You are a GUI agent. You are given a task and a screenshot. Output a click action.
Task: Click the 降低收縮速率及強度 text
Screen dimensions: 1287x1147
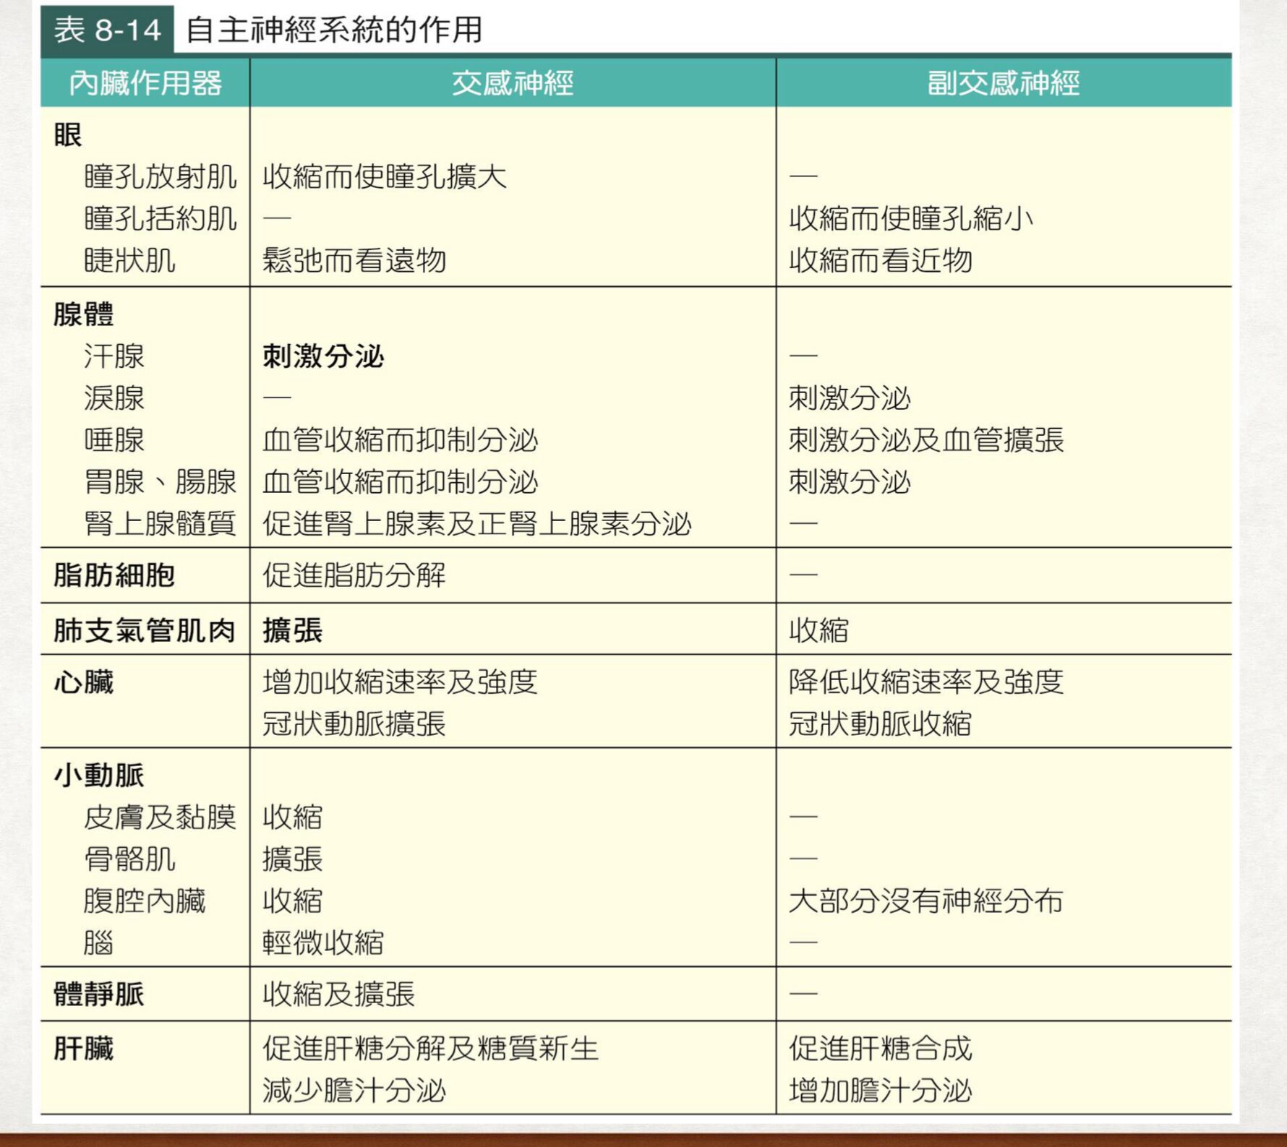926,682
